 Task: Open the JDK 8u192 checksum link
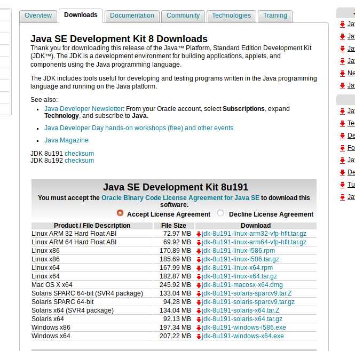(x=79, y=161)
